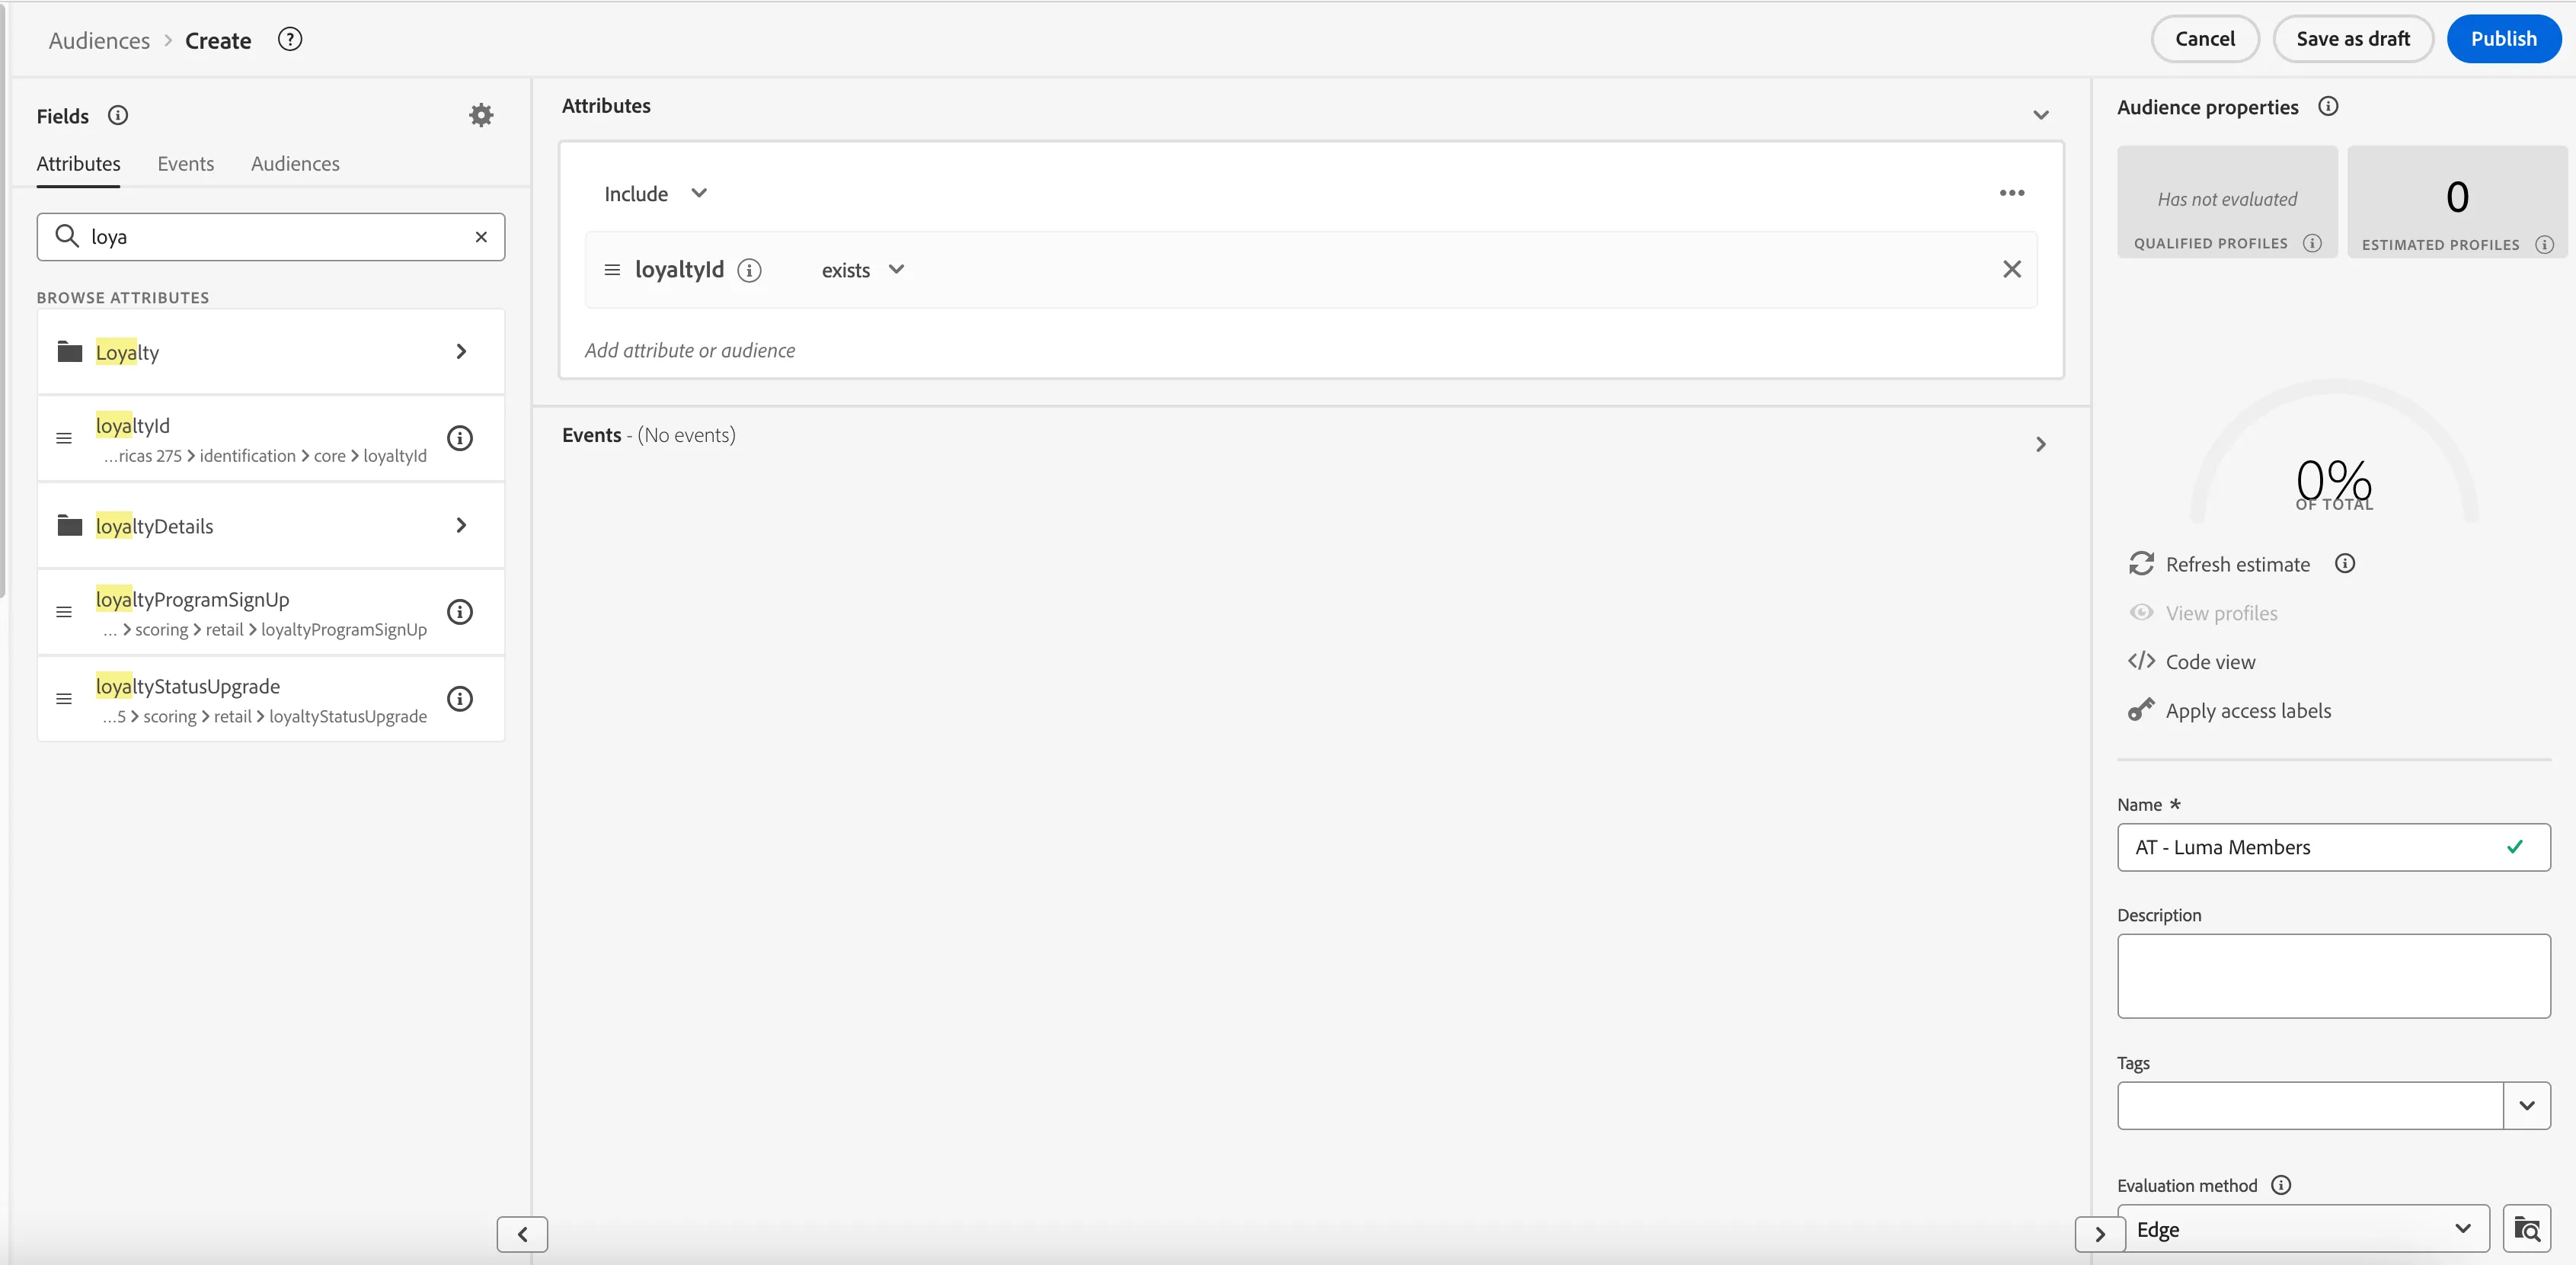Image resolution: width=2576 pixels, height=1265 pixels.
Task: Click Qualified Profiles info icon
Action: [x=2312, y=243]
